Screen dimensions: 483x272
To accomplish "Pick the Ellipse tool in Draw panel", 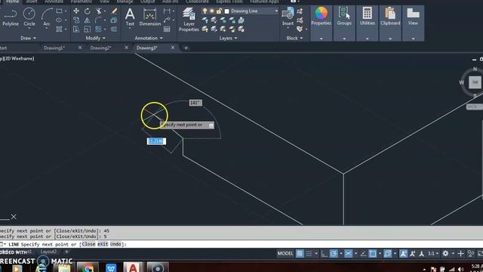I will point(59,20).
